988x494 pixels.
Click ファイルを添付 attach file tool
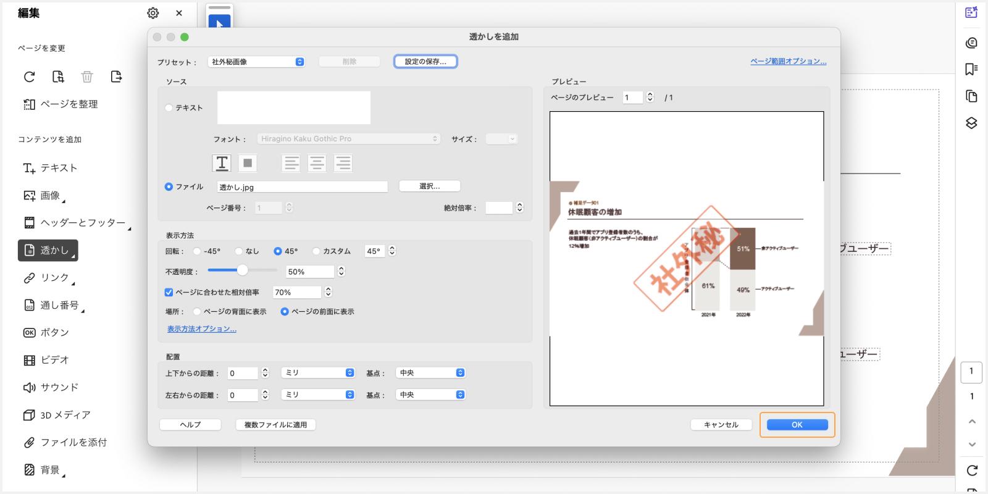(65, 442)
